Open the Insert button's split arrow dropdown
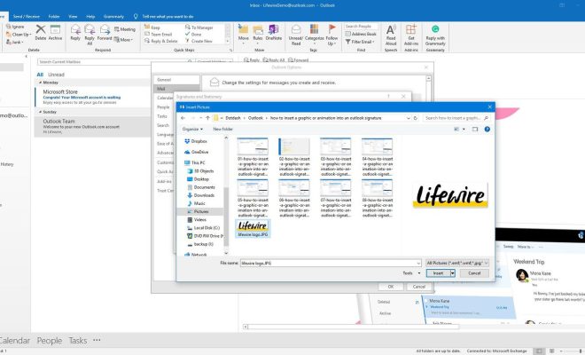This screenshot has width=585, height=355. 453,273
